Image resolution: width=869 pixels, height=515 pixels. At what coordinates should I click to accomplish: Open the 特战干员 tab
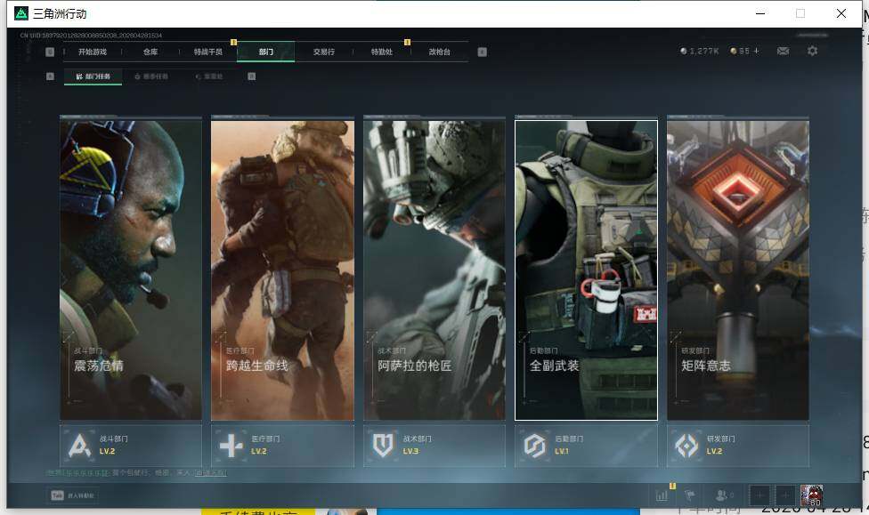pos(207,52)
